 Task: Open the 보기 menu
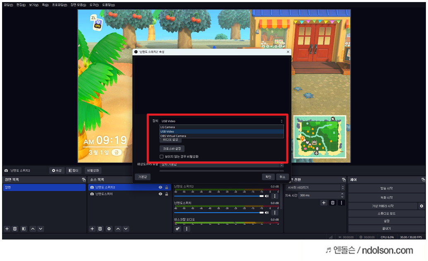[x=34, y=5]
